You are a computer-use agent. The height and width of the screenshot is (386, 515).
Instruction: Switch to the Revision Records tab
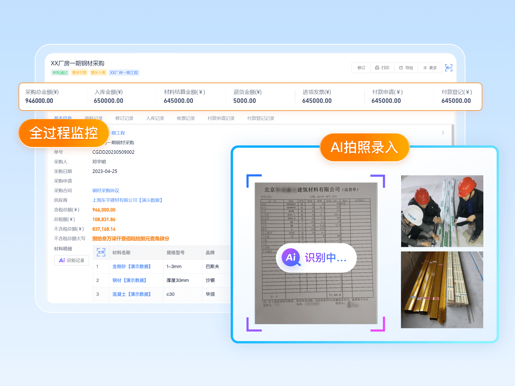click(124, 118)
